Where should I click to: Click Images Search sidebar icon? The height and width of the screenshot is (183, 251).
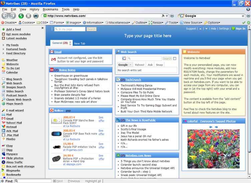(3, 87)
